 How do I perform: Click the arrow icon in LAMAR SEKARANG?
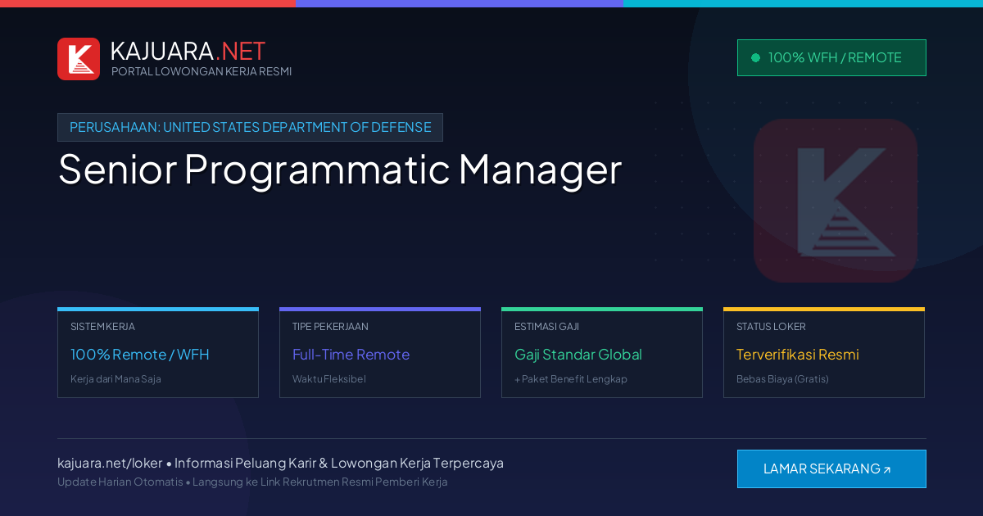tap(887, 470)
